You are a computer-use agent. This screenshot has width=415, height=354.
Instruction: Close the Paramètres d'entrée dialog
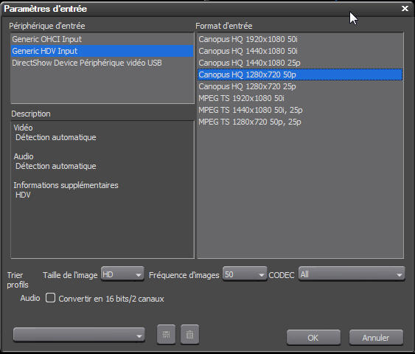(x=405, y=8)
